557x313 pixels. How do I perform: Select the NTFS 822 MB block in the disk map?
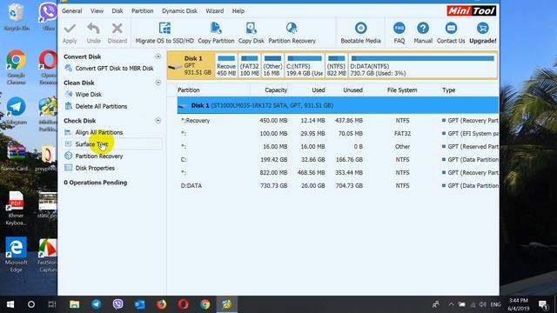[336, 65]
